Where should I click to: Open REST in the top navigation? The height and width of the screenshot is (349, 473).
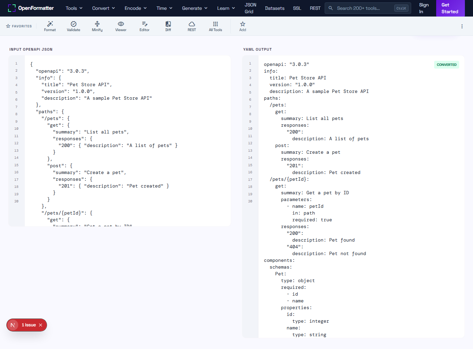coord(315,8)
